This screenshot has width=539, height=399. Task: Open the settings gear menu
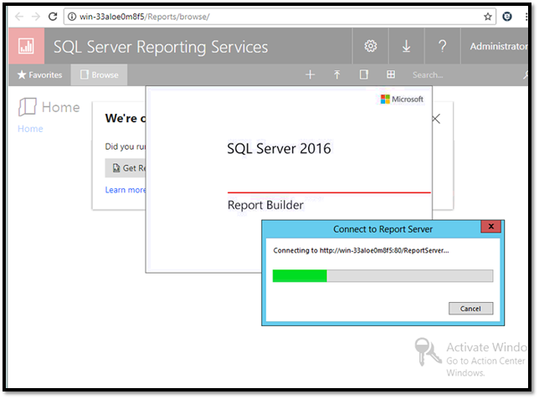(x=371, y=47)
